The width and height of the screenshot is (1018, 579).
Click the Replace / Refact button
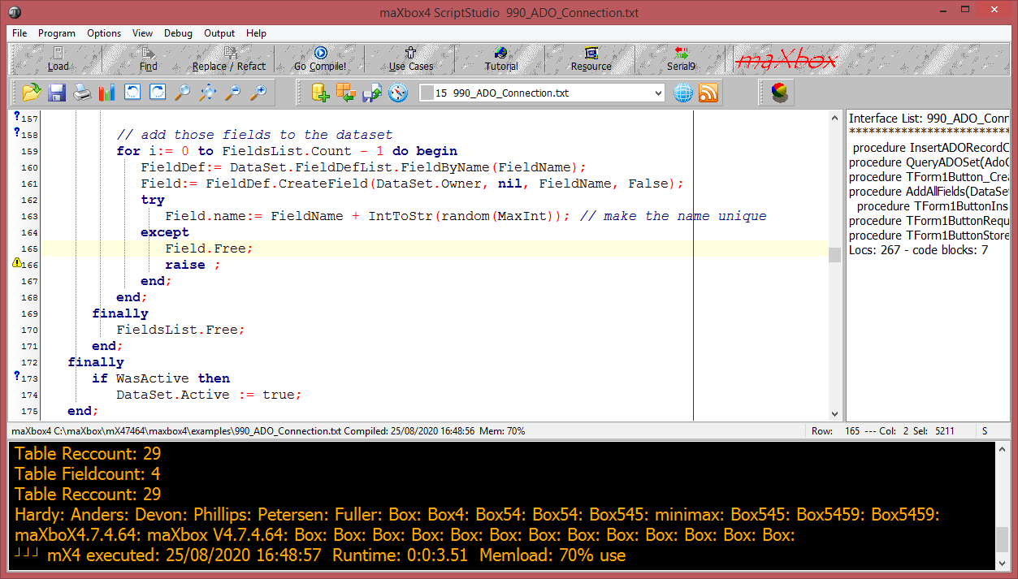click(x=228, y=59)
